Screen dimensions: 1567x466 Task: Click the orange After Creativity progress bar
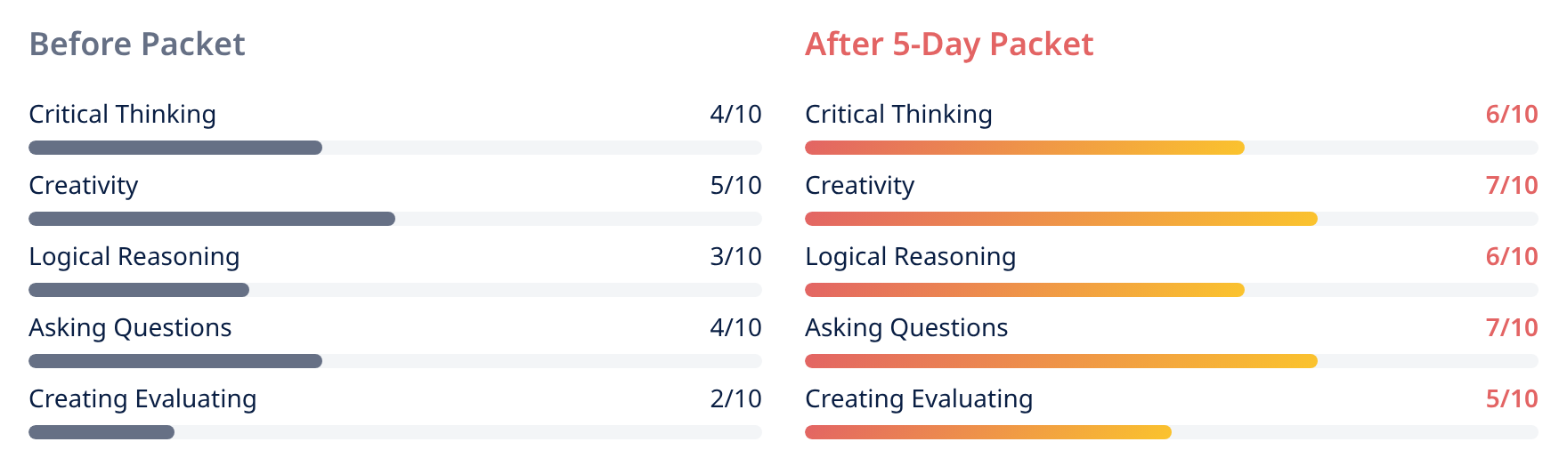[1061, 219]
